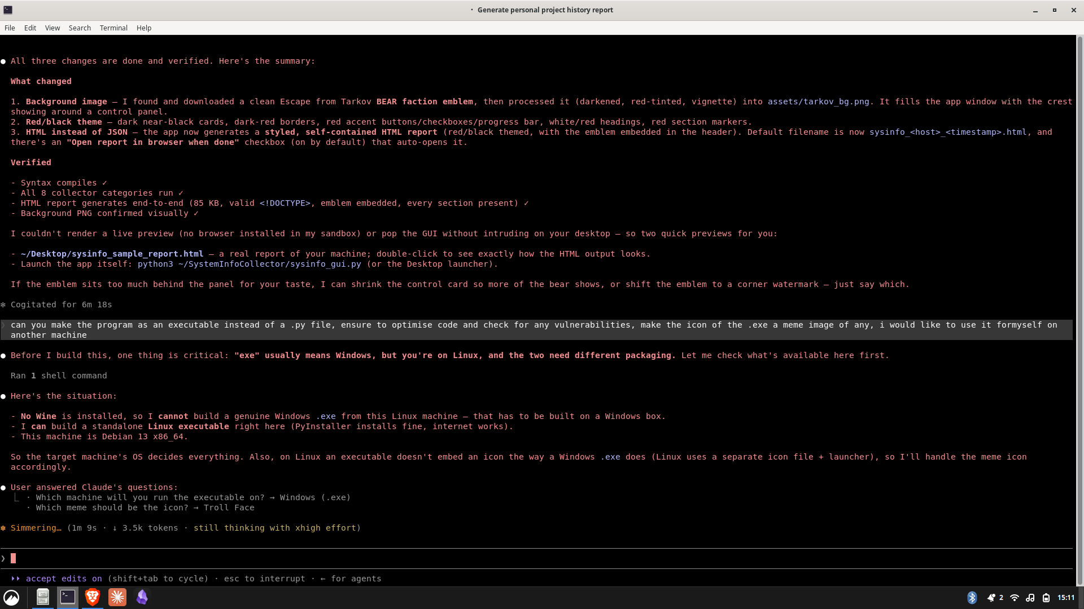Click the window title "Generate personal project history report"
The width and height of the screenshot is (1084, 609).
[x=545, y=10]
